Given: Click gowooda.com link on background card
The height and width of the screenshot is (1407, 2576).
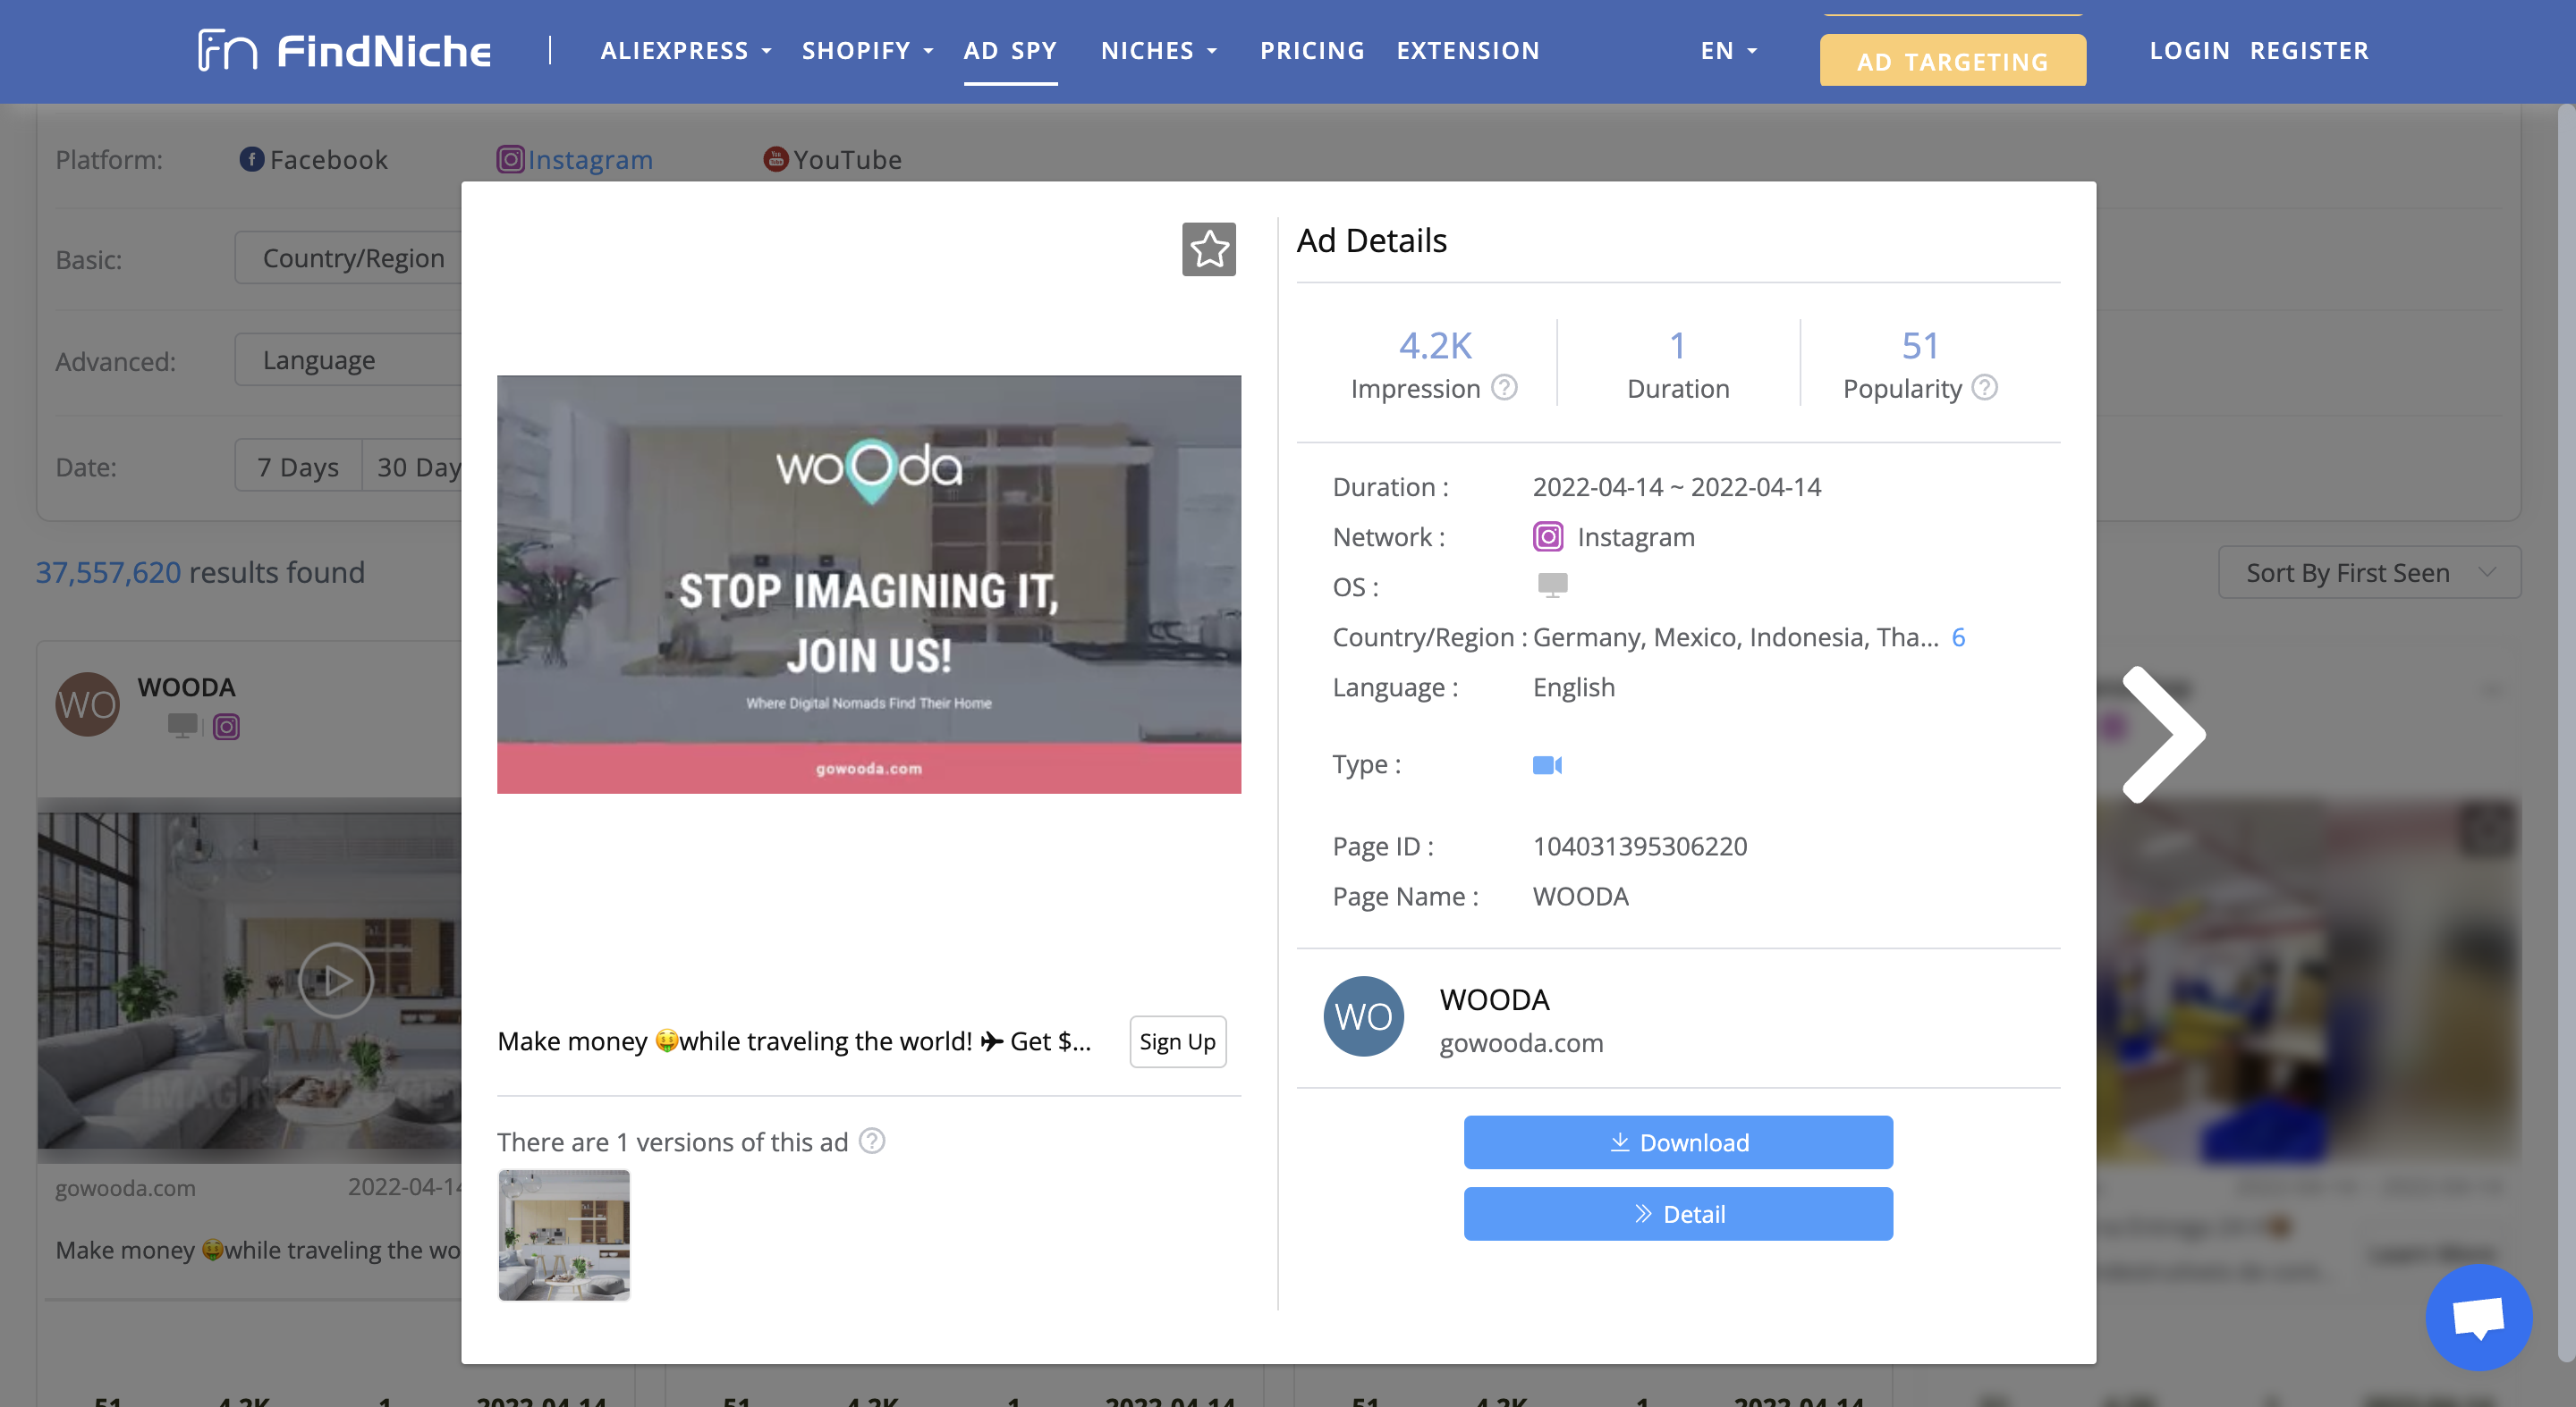Looking at the screenshot, I should click(125, 1188).
